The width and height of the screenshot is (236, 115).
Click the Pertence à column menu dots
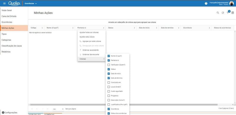(x=104, y=28)
